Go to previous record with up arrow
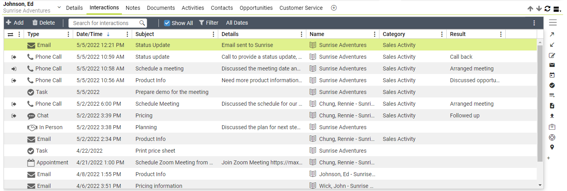 coord(530,9)
